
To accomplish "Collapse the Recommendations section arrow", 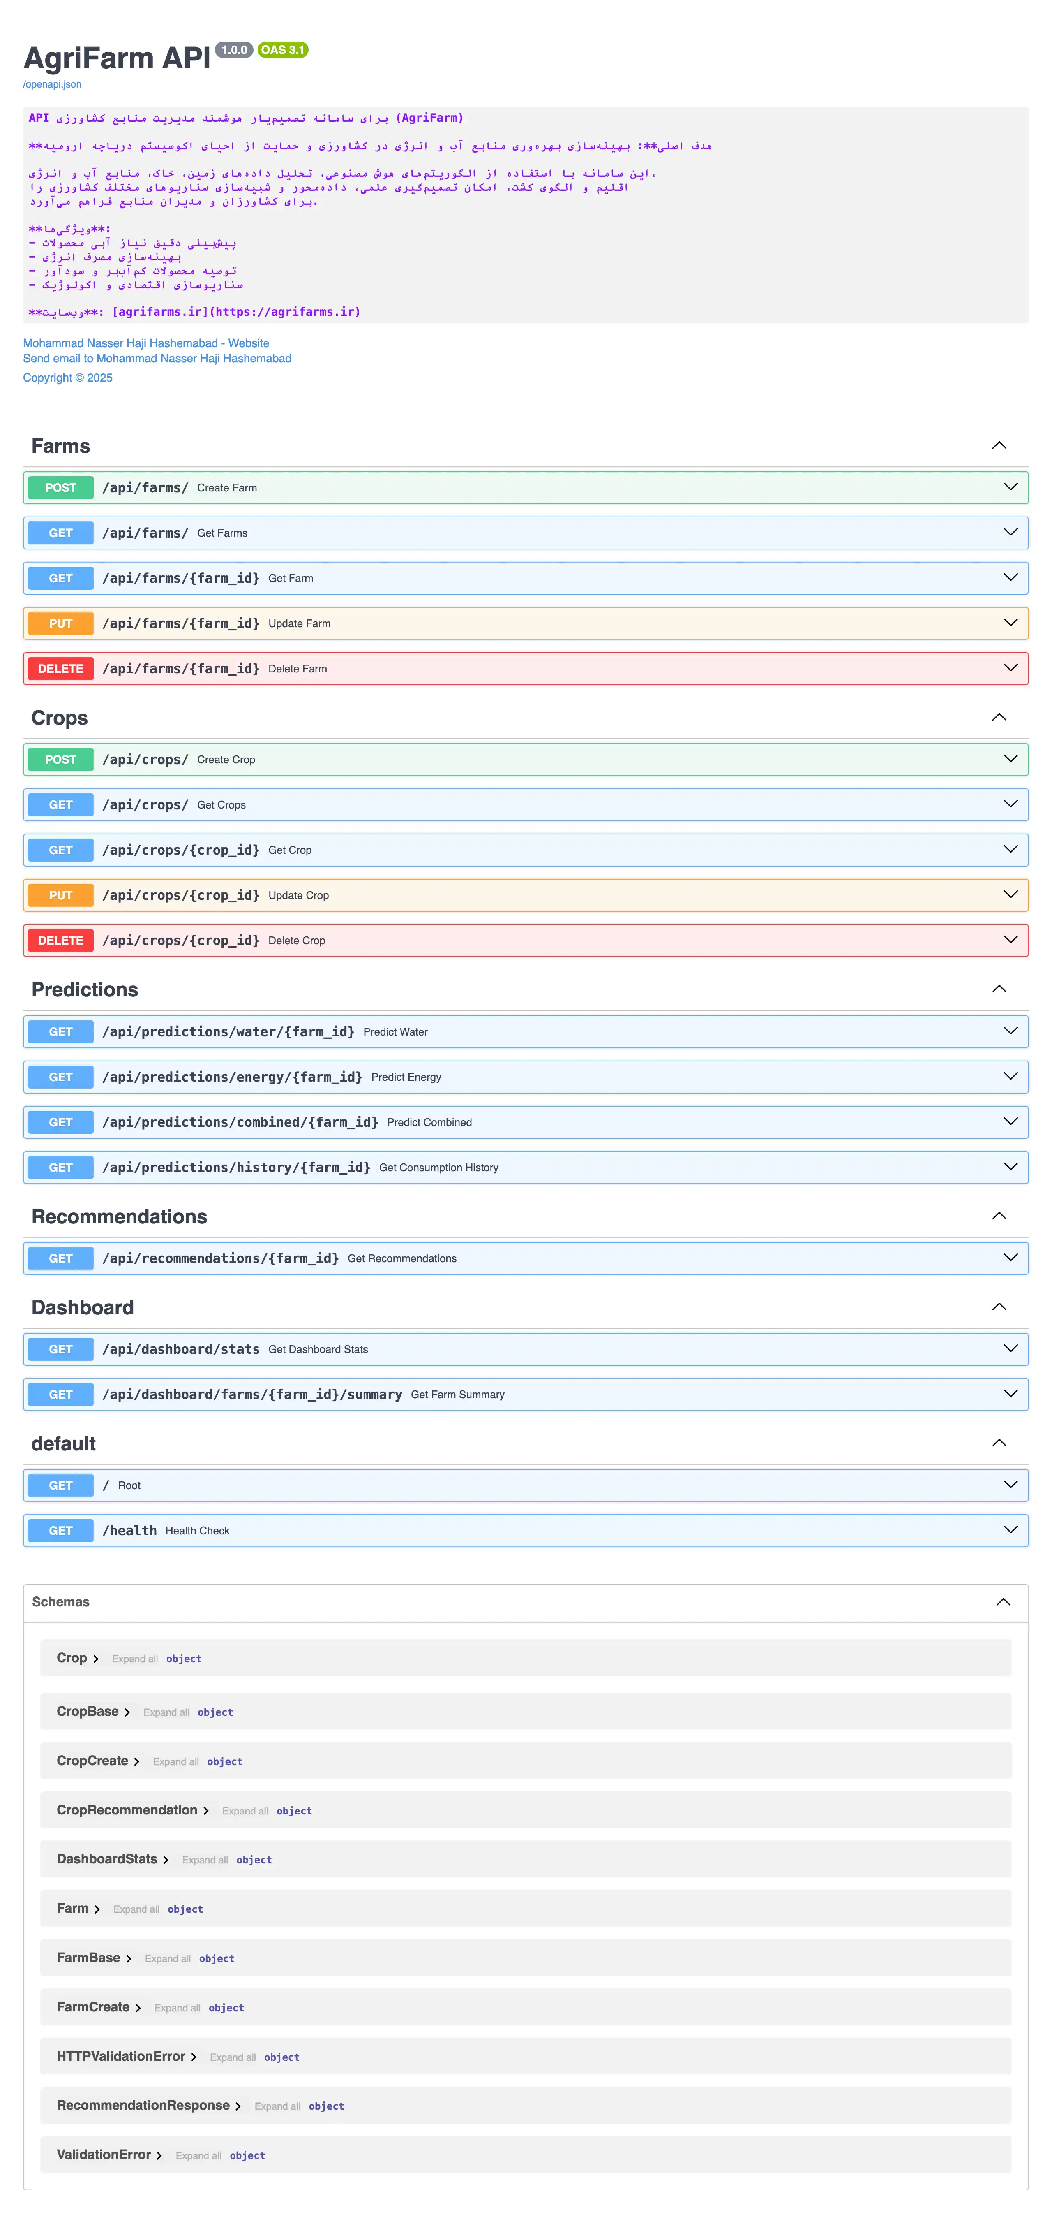I will coord(999,1216).
